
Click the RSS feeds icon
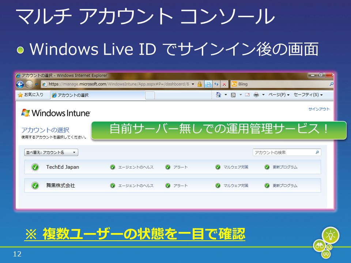[233, 95]
